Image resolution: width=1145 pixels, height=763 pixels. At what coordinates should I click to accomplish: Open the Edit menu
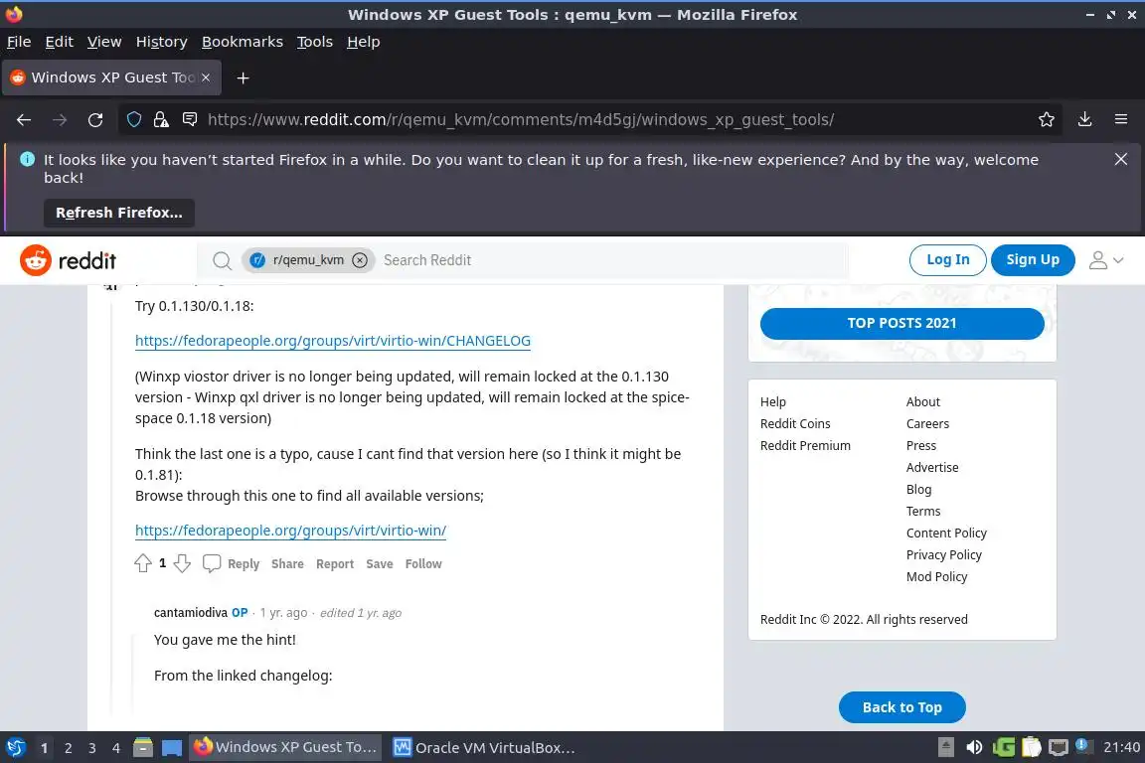pyautogui.click(x=60, y=42)
